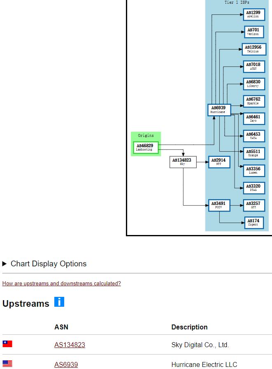Image resolution: width=272 pixels, height=369 pixels.
Task: Click the US flag icon in AS6939 row
Action: 7,364
